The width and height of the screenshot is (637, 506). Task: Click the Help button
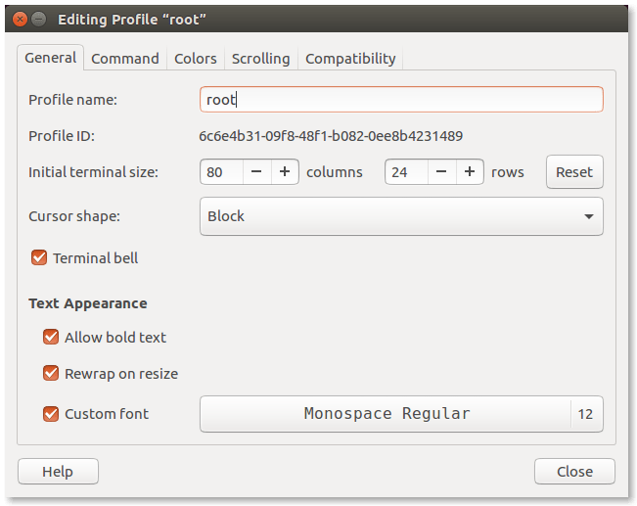[x=58, y=472]
